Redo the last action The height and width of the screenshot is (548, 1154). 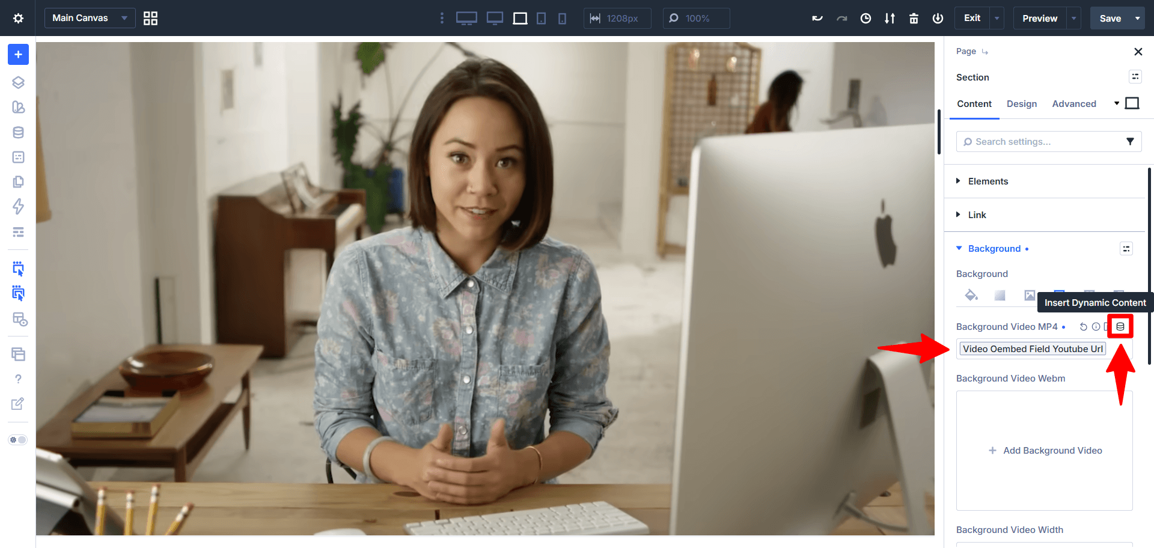(841, 18)
